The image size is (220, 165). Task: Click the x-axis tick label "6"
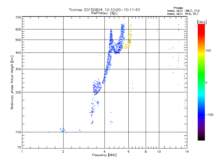tap(128, 152)
